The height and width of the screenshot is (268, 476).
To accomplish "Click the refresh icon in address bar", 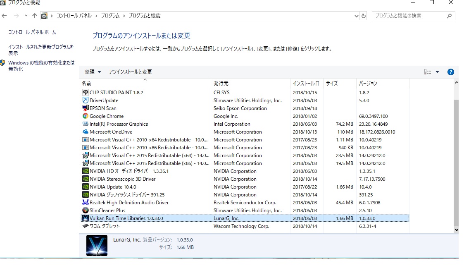I will pos(363,16).
